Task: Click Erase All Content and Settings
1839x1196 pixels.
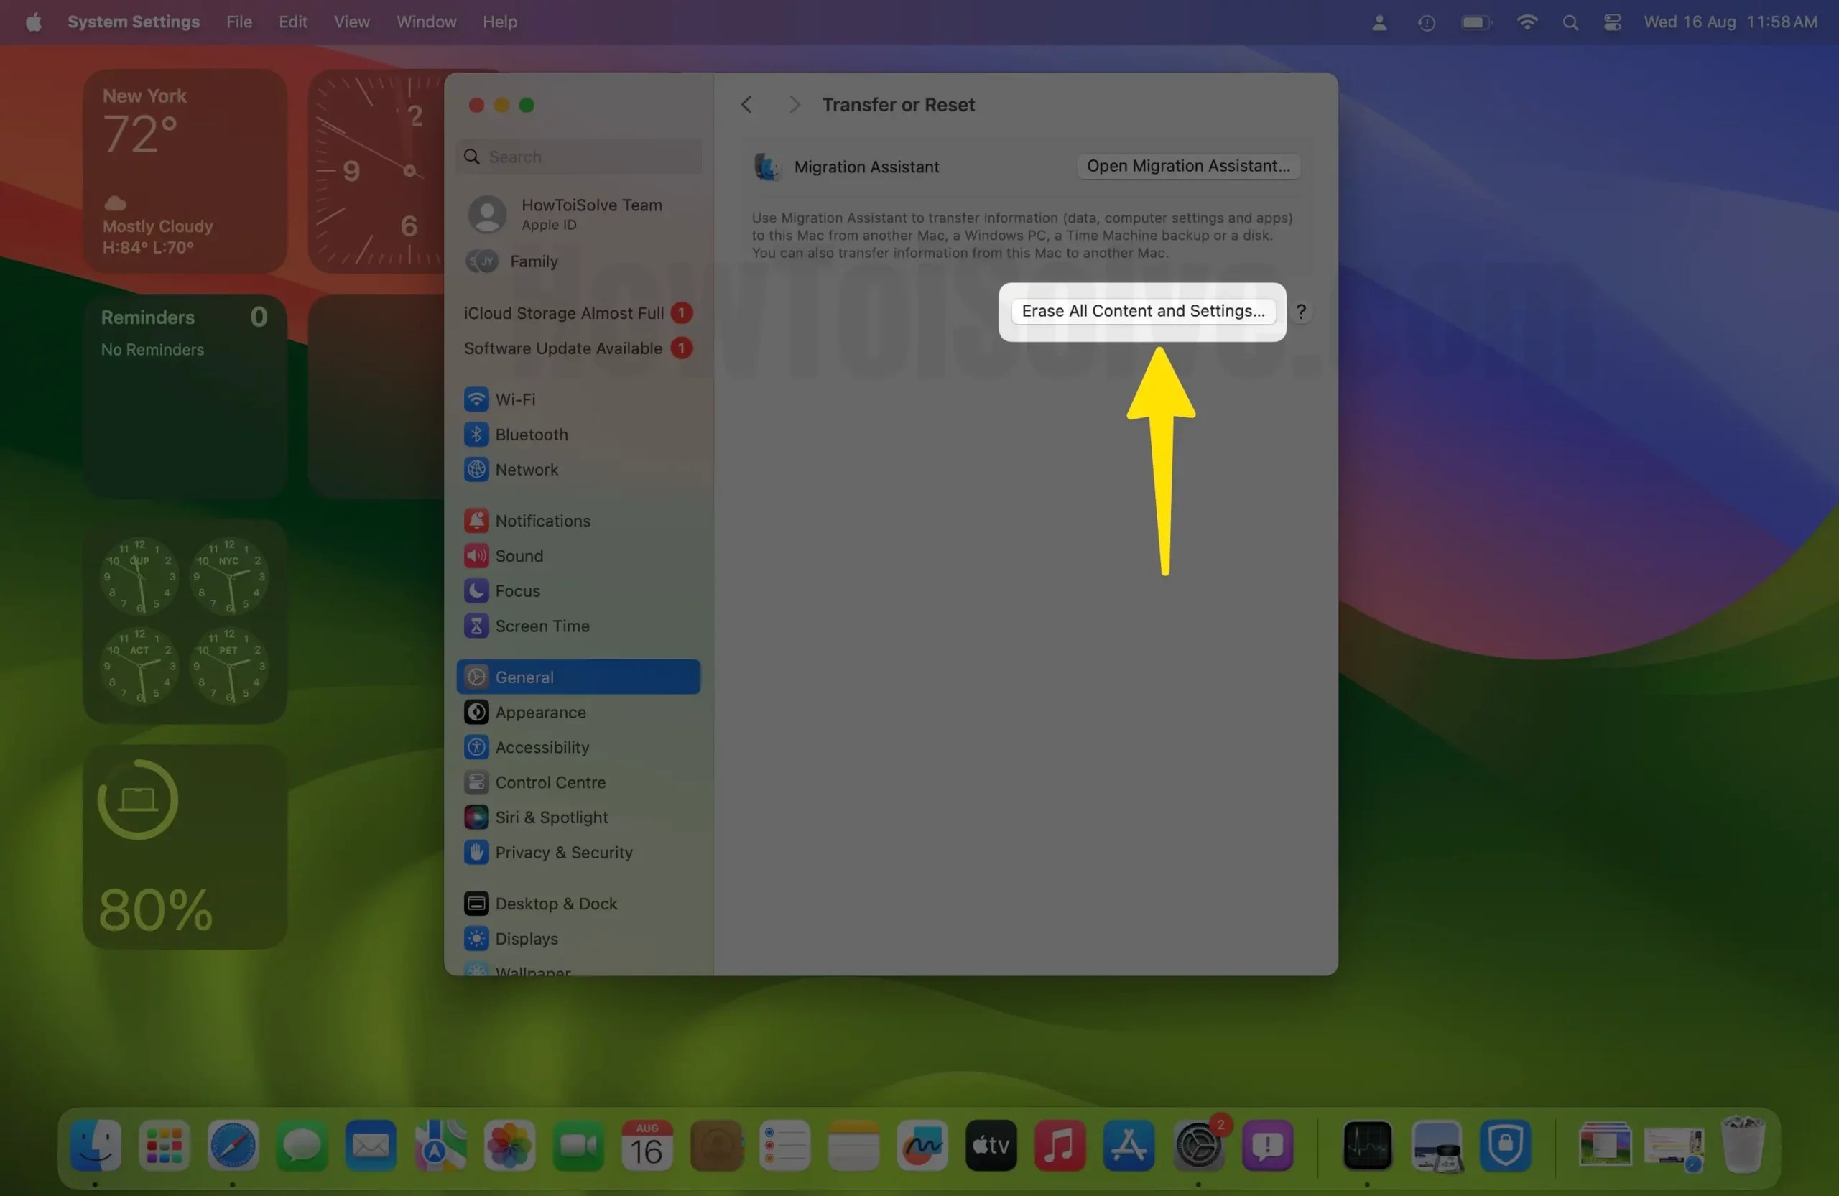Action: click(1141, 311)
